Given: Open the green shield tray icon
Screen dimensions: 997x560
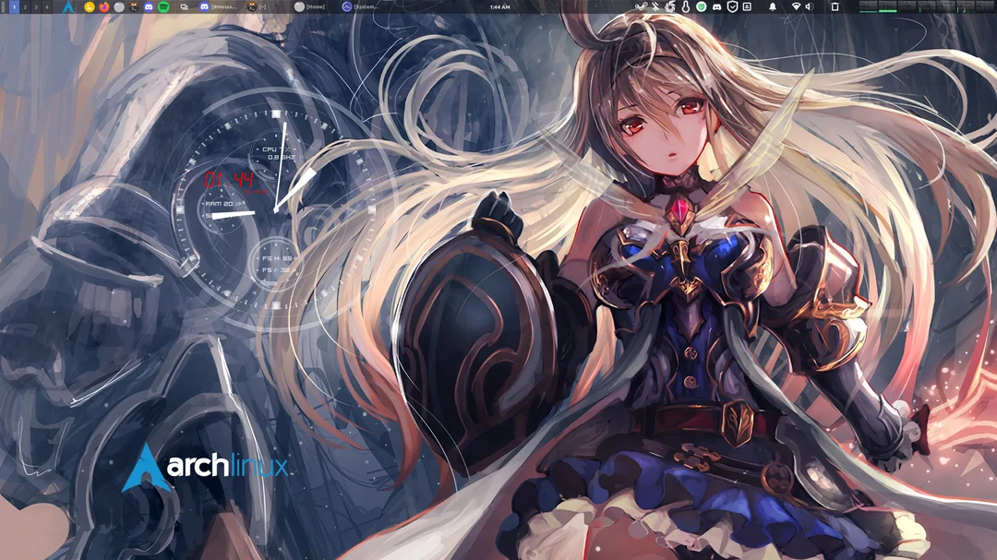Looking at the screenshot, I should (x=700, y=7).
